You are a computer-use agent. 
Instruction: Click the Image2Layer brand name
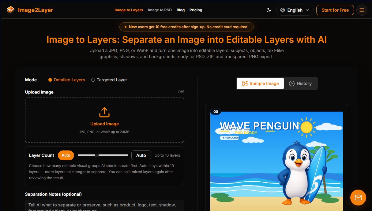coord(36,10)
